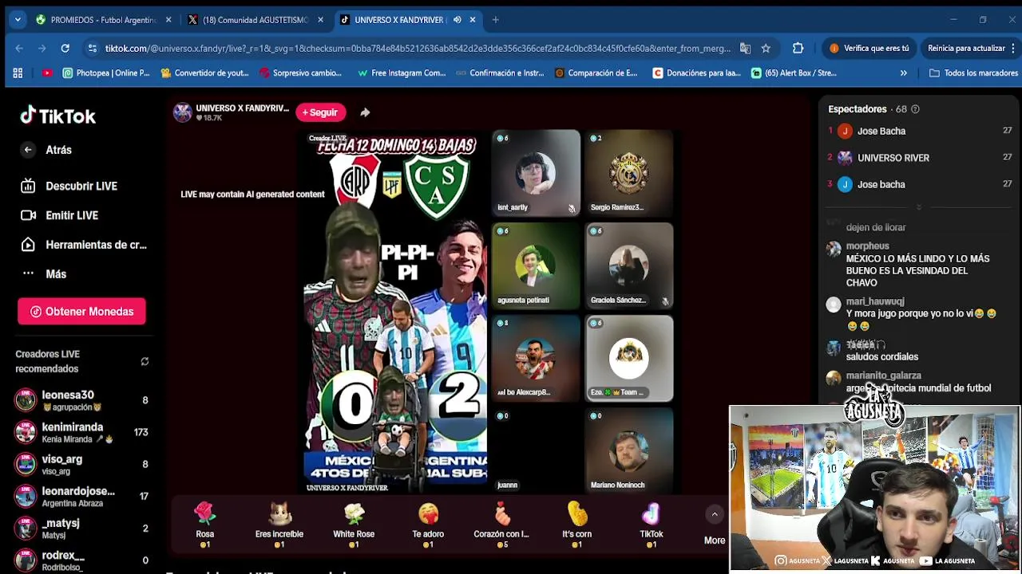
Task: Bookmark this page with star
Action: [x=766, y=49]
